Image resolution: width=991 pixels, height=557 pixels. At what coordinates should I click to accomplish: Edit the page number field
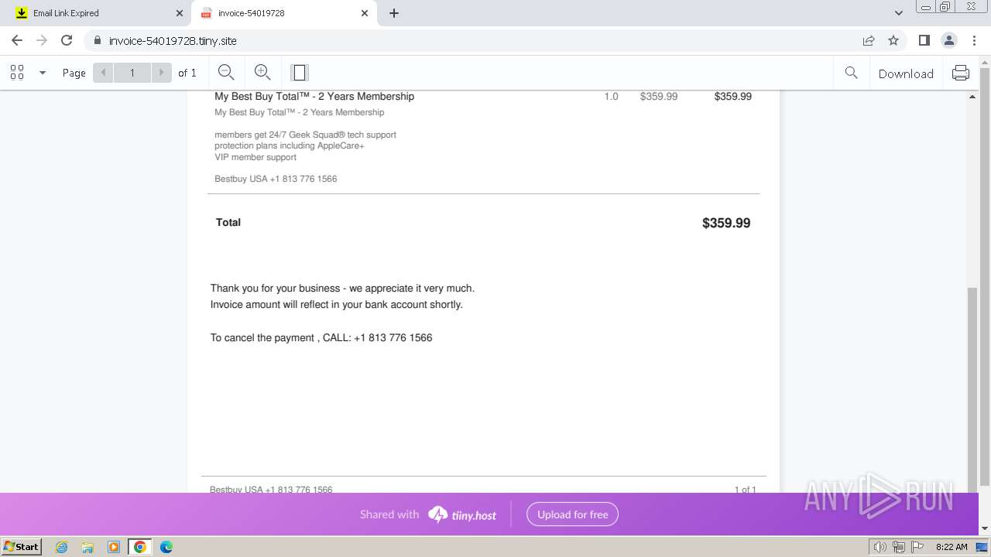(132, 73)
